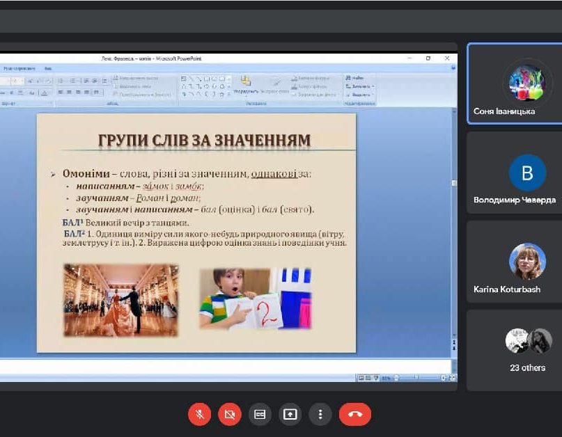Unmute the microphone in the call bar

(x=199, y=414)
